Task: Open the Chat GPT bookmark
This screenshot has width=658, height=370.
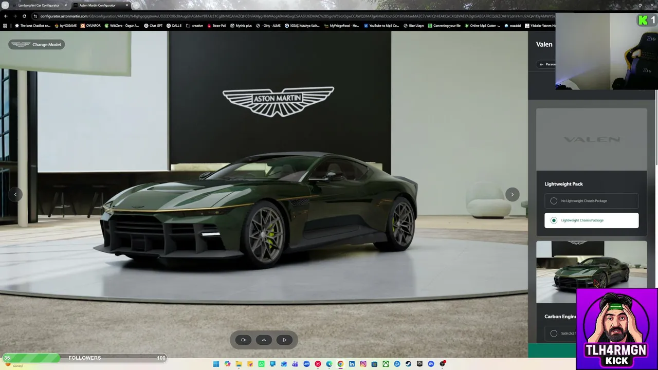Action: tap(153, 26)
